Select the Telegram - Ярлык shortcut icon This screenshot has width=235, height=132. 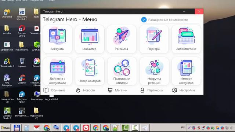point(22,97)
